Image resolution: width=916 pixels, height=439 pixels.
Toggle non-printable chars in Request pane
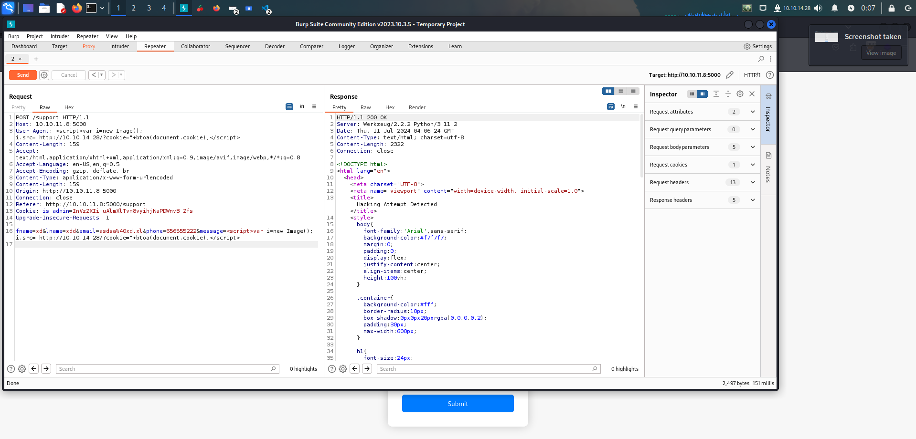coord(302,106)
